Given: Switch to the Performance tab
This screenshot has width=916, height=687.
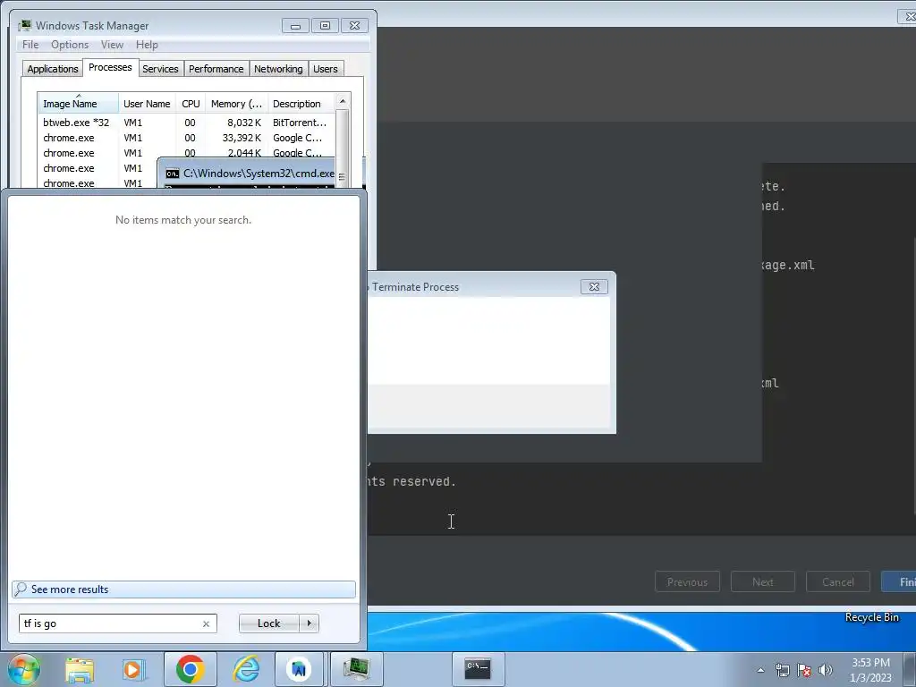Looking at the screenshot, I should [216, 69].
